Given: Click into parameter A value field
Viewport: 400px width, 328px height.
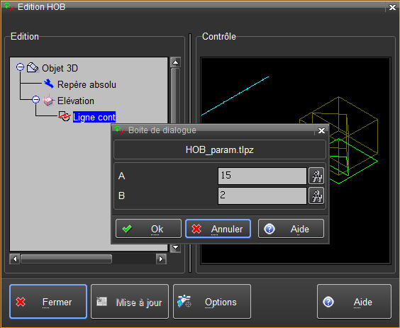Looking at the screenshot, I should point(262,176).
